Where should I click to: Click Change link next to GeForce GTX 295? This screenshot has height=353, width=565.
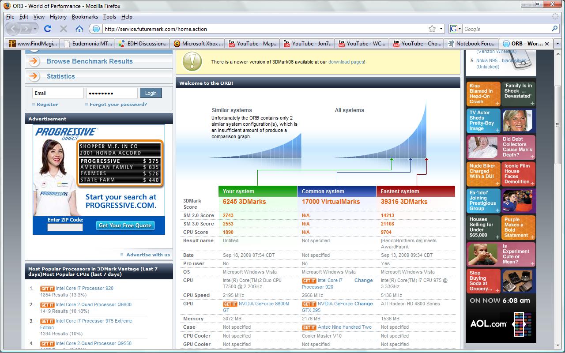(364, 304)
